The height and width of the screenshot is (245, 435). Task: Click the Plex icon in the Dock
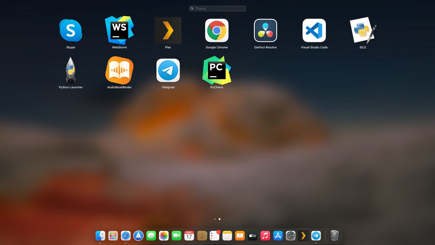[x=303, y=235]
